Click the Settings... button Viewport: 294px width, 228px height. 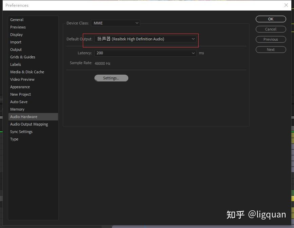coord(111,78)
